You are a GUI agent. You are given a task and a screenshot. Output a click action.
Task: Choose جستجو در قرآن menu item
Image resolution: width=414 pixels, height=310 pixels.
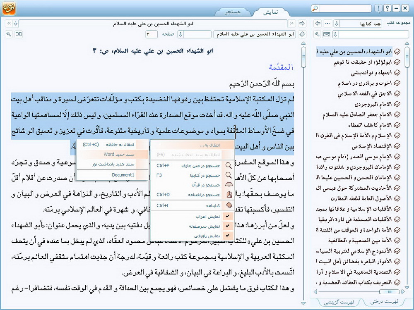(x=192, y=185)
